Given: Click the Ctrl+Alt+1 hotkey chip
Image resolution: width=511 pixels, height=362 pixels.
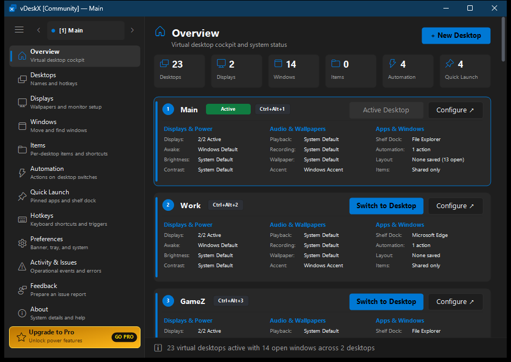Looking at the screenshot, I should pyautogui.click(x=272, y=109).
